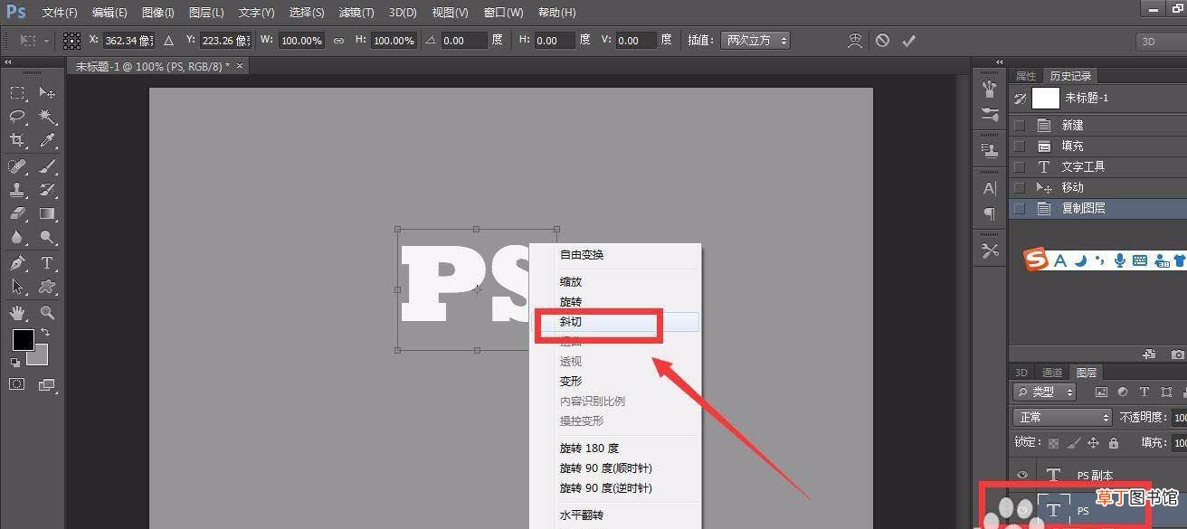The width and height of the screenshot is (1187, 529).
Task: Choose 旋转 180 度 from context menu
Action: (x=615, y=449)
